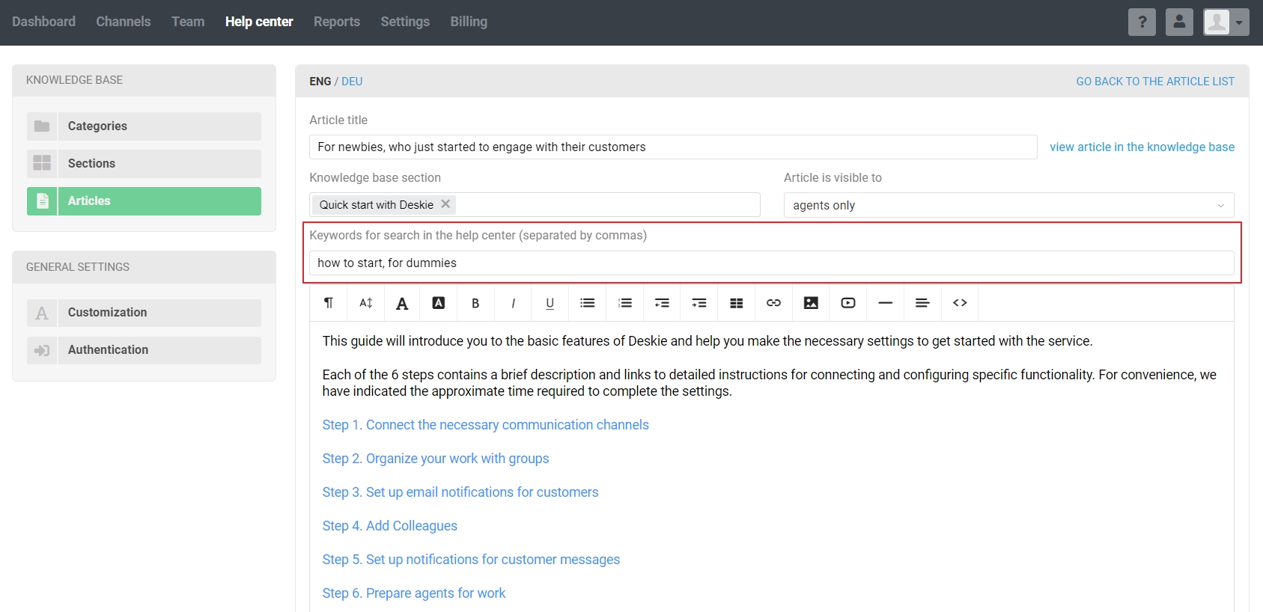Open the Team menu item
Screen dimensions: 1263x612
coord(188,22)
